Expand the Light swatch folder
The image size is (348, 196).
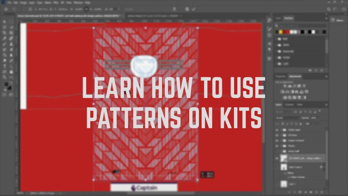(x=277, y=64)
